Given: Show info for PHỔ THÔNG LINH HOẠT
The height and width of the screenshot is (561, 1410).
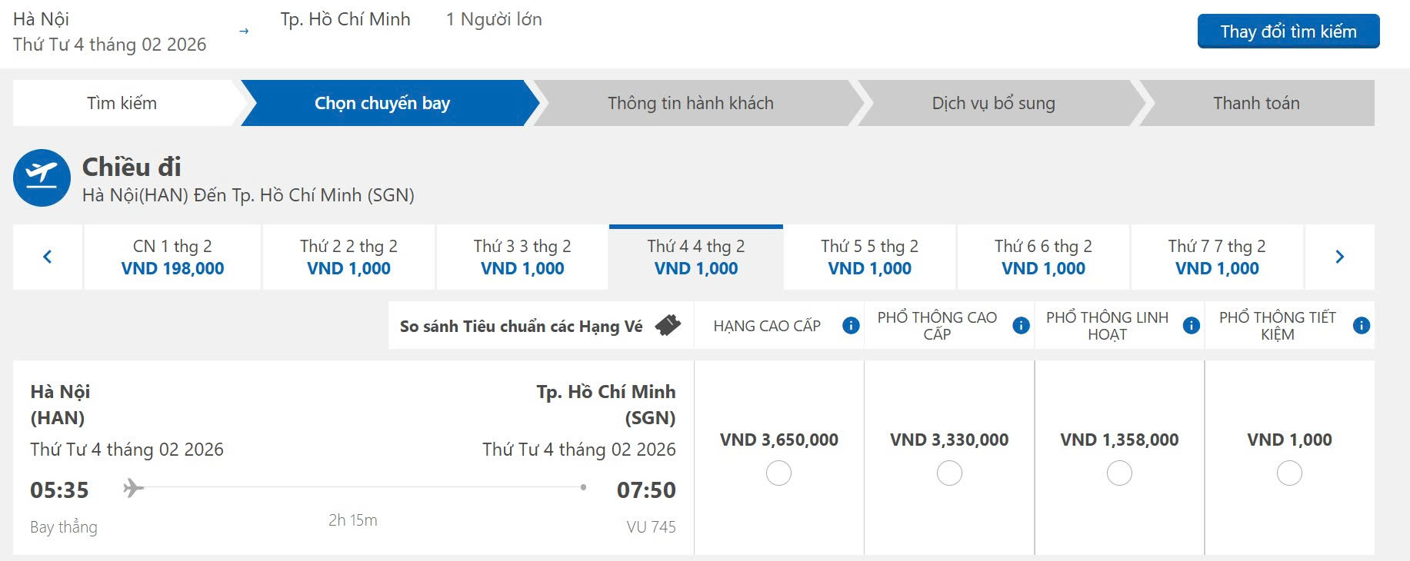Looking at the screenshot, I should click(x=1191, y=326).
